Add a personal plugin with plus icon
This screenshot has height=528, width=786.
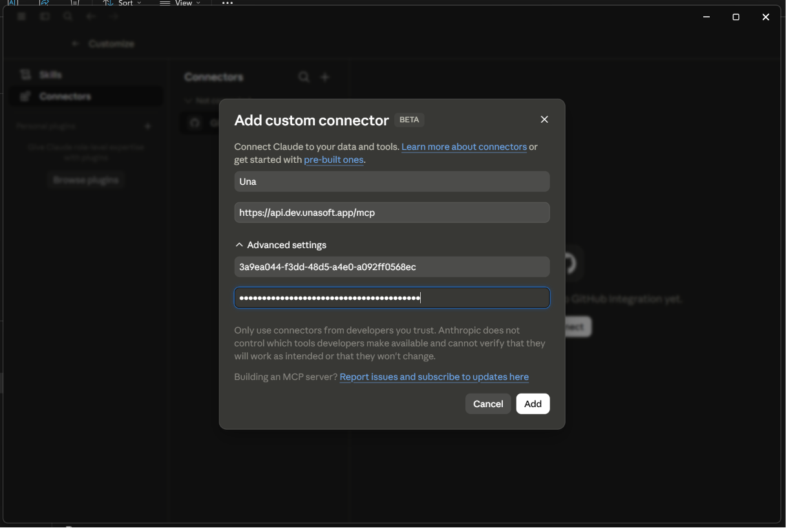click(x=148, y=126)
